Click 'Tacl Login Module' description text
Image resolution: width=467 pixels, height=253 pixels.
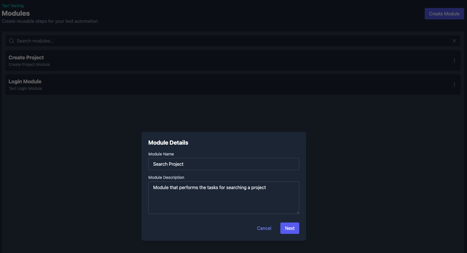click(25, 88)
